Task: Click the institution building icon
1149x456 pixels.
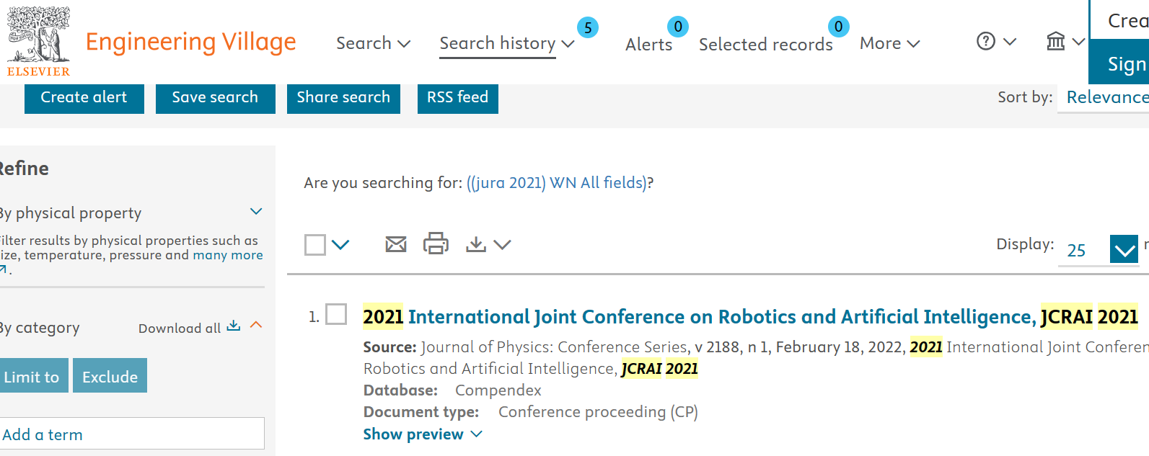Action: [1055, 41]
